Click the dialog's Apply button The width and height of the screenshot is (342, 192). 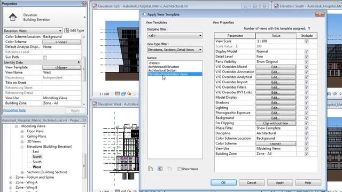coord(279,182)
